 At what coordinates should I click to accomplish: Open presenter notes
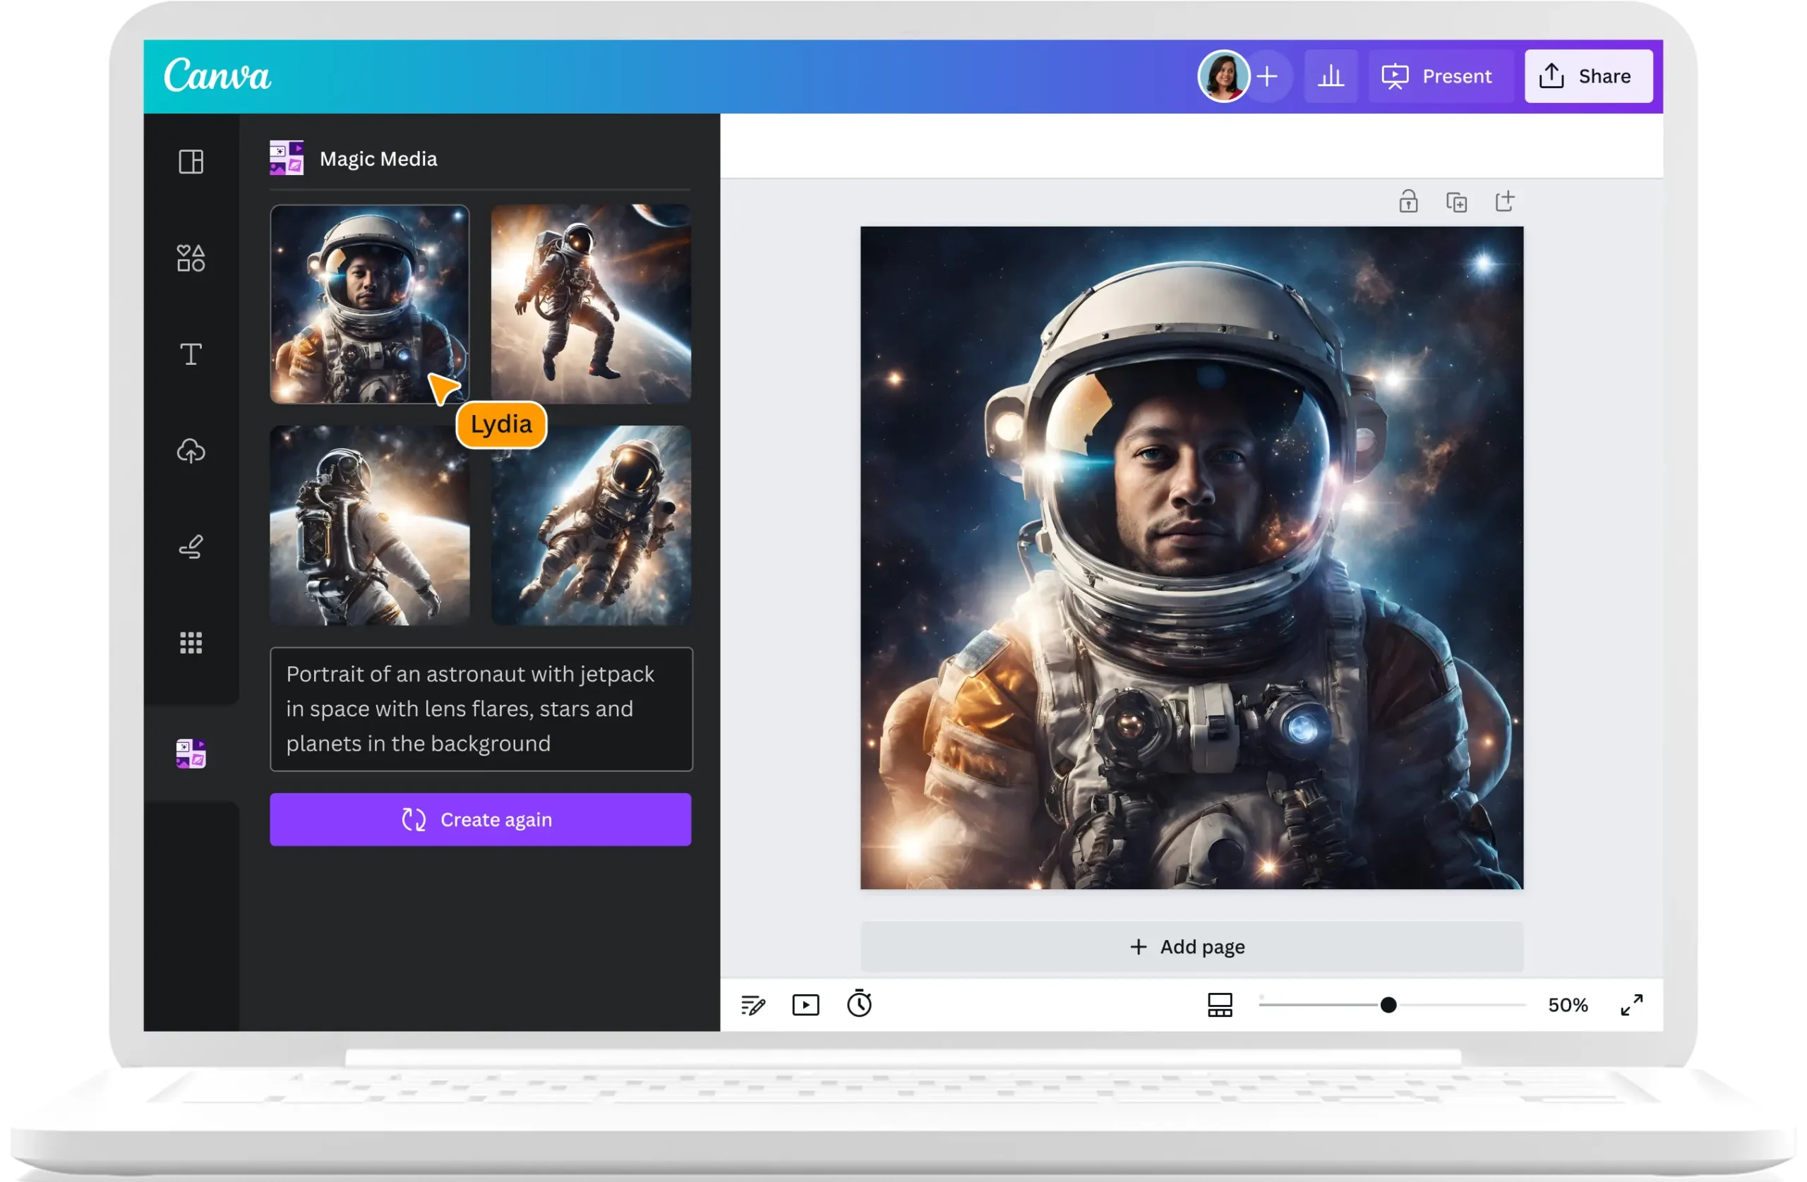(x=753, y=1004)
